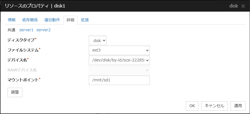Click the マウントポイント input field
The width and height of the screenshot is (250, 114).
[119, 80]
